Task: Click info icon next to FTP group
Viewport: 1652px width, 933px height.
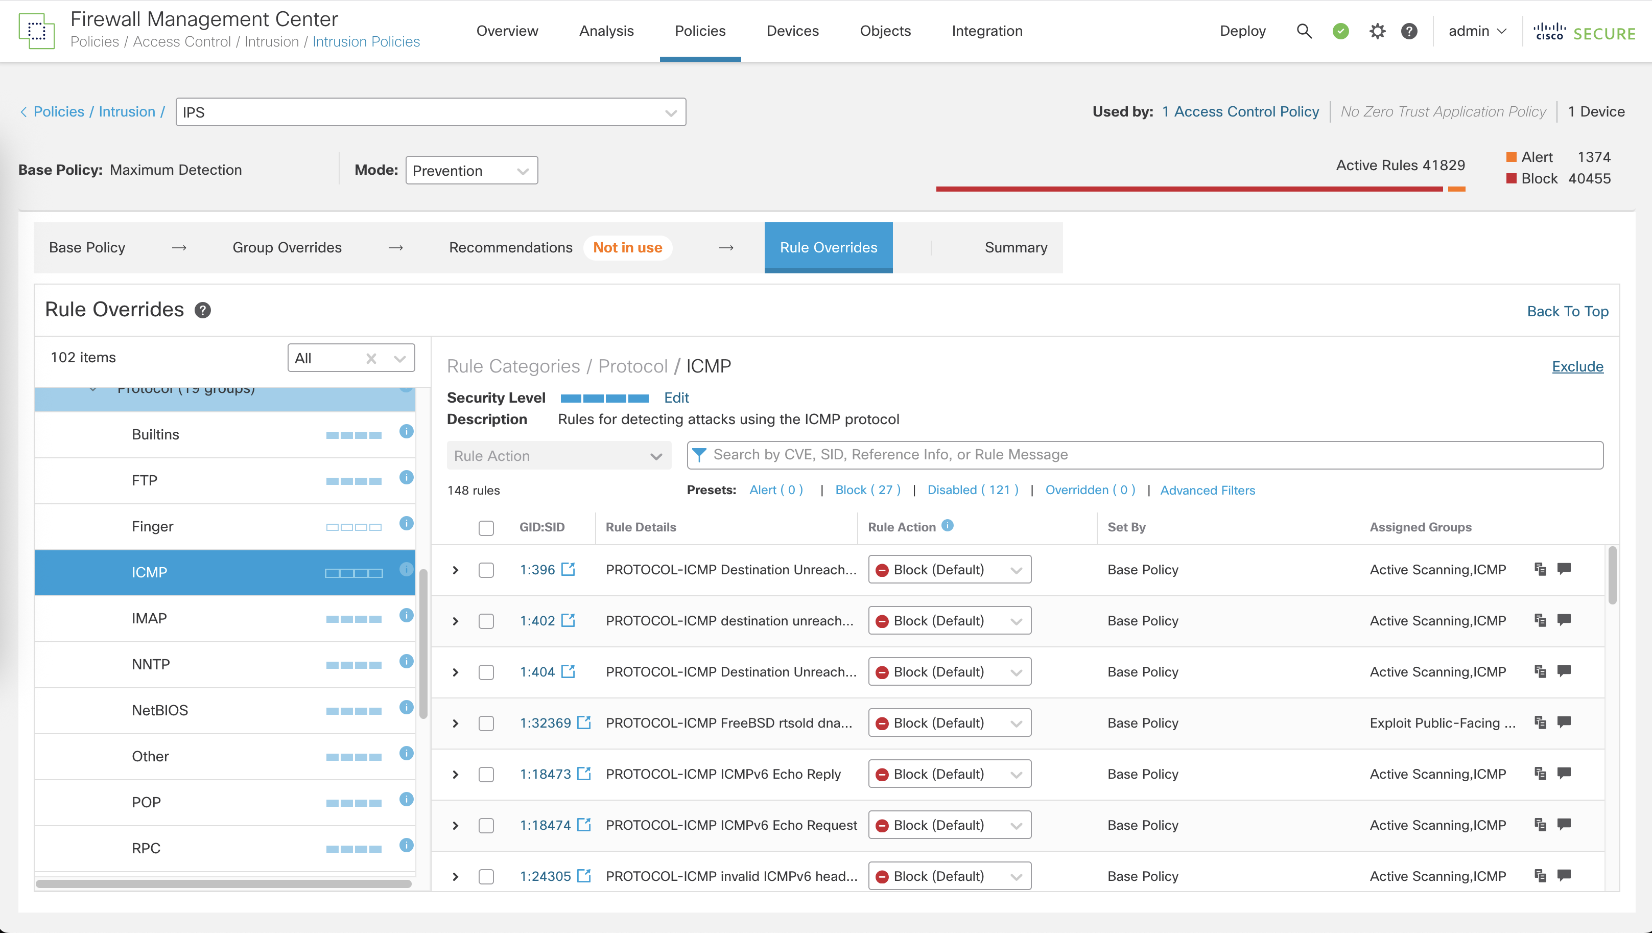Action: point(406,477)
